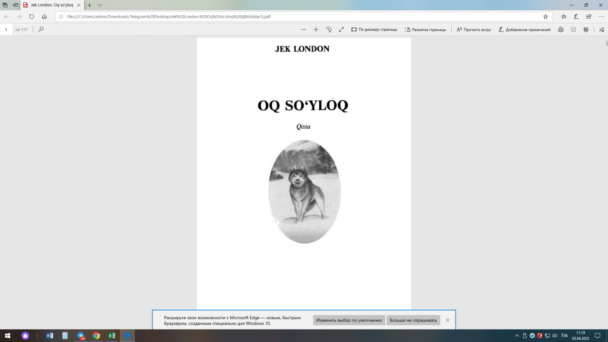Open the Share icon in browser toolbar
Image resolution: width=608 pixels, height=342 pixels.
point(589,16)
